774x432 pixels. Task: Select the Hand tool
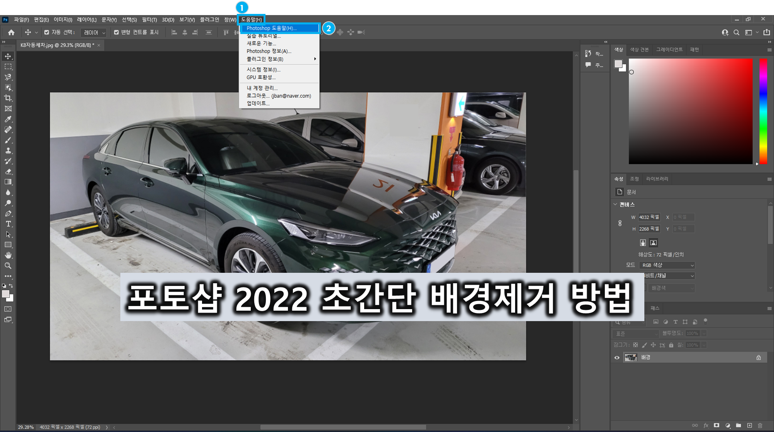(8, 255)
